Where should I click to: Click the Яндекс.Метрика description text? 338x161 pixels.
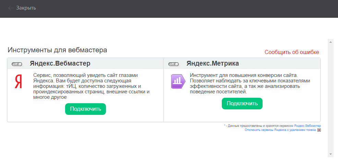coord(250,83)
